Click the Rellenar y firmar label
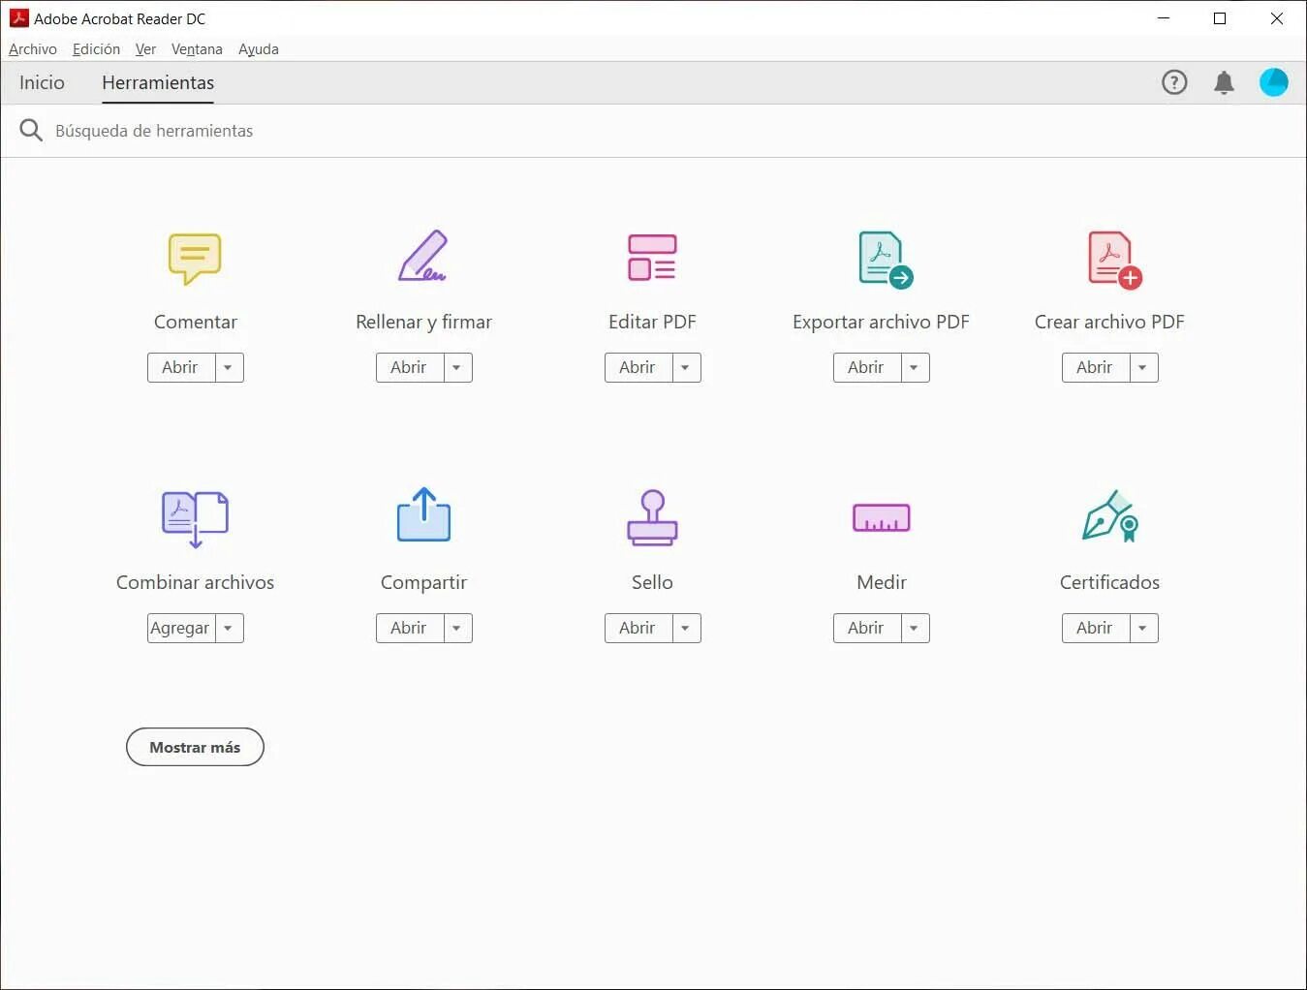The height and width of the screenshot is (990, 1307). click(423, 322)
